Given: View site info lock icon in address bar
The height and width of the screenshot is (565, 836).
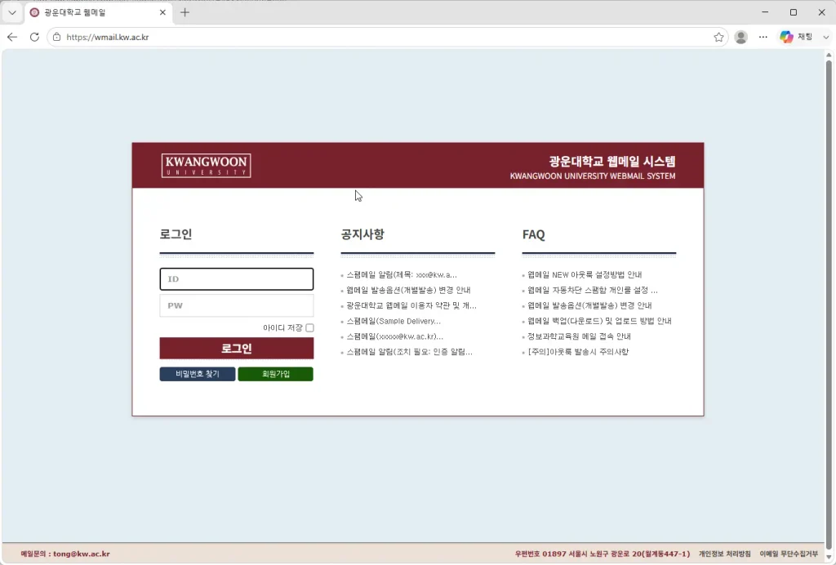Looking at the screenshot, I should point(57,37).
